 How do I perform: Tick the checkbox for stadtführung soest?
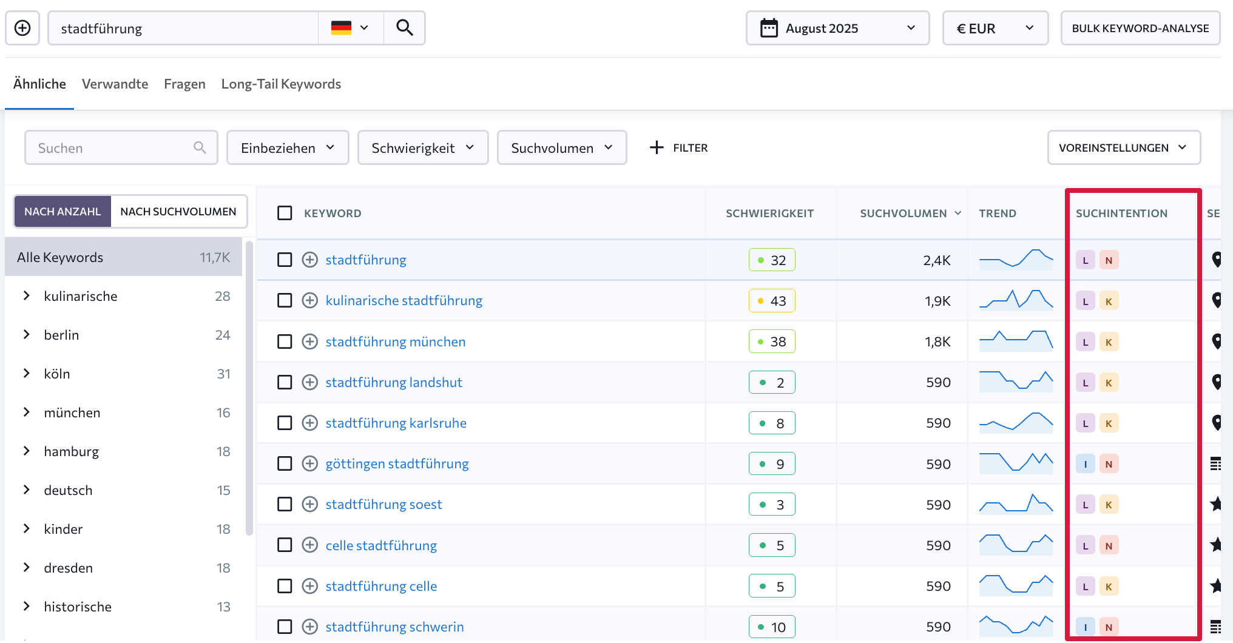click(x=285, y=504)
